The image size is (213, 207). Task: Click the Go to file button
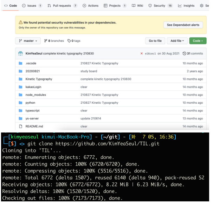point(155,41)
